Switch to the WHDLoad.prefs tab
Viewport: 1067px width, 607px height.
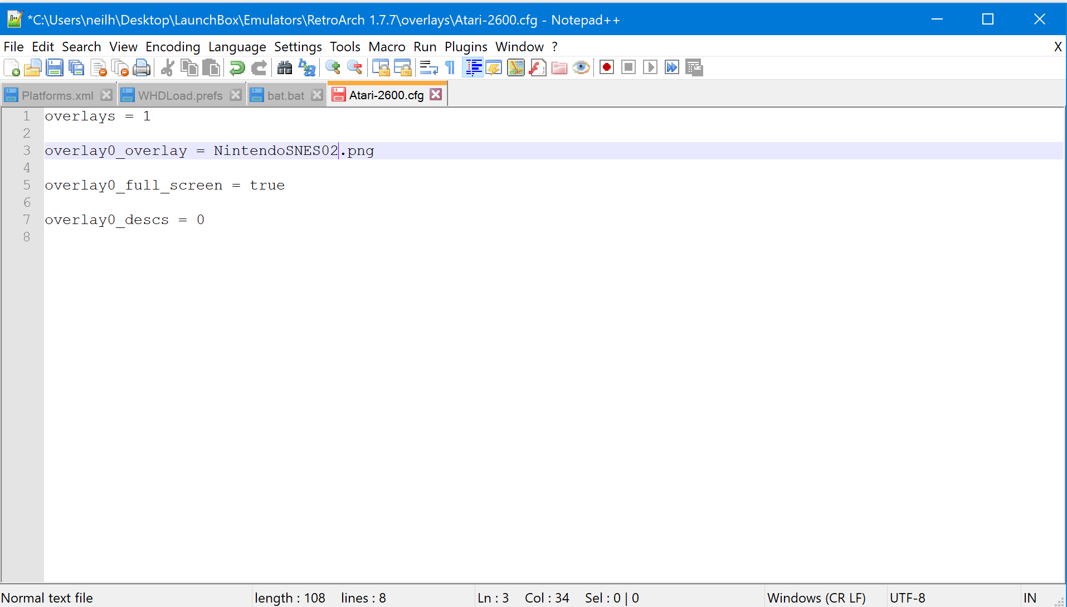coord(180,95)
